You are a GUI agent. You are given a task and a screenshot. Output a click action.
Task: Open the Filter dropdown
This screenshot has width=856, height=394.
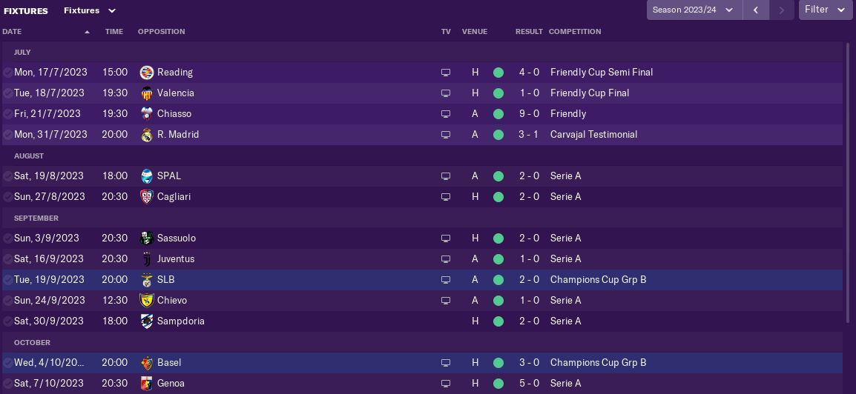pos(825,10)
